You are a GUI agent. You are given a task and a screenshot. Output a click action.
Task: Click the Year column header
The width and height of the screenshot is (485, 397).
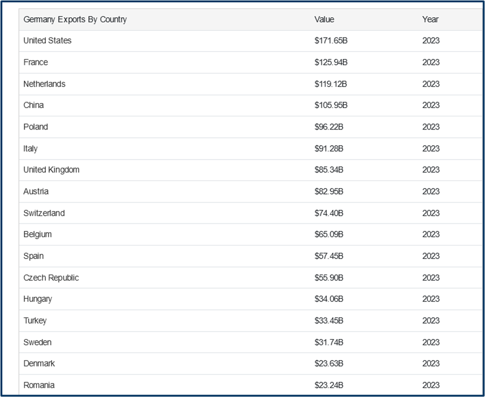coord(430,20)
